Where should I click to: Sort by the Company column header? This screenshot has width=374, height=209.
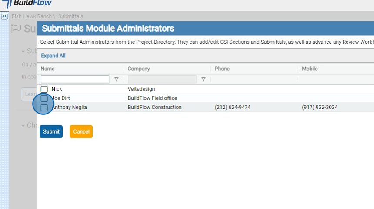click(139, 69)
